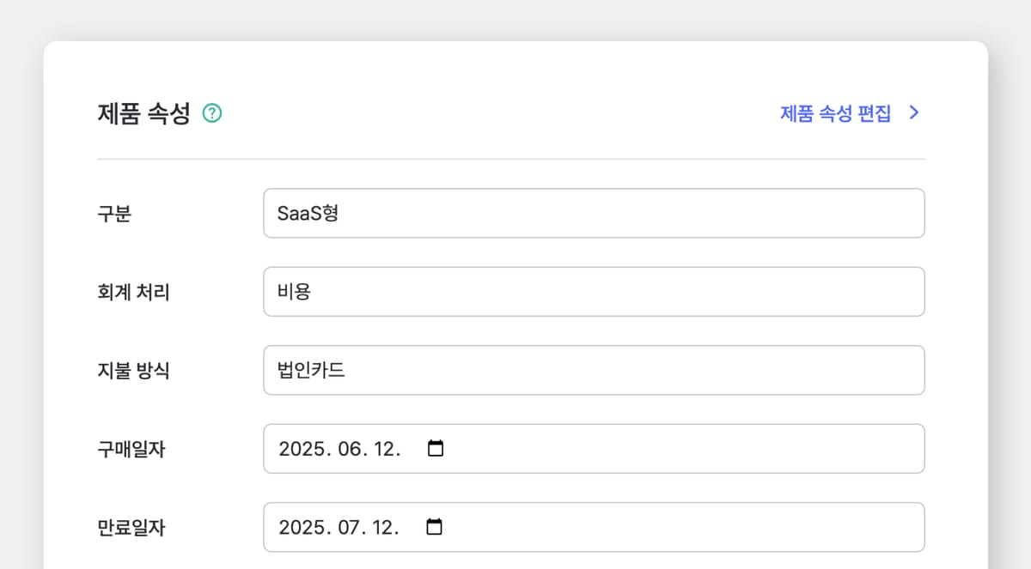Viewport: 1031px width, 569px height.
Task: Open the expiration date picker via its calendar icon
Action: point(436,527)
